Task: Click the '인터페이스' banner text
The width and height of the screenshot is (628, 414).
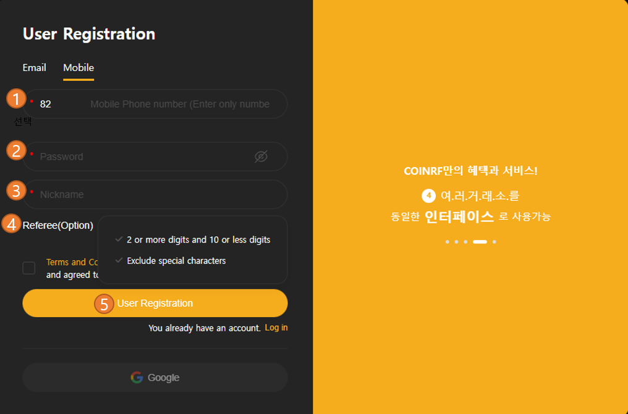Action: 459,217
